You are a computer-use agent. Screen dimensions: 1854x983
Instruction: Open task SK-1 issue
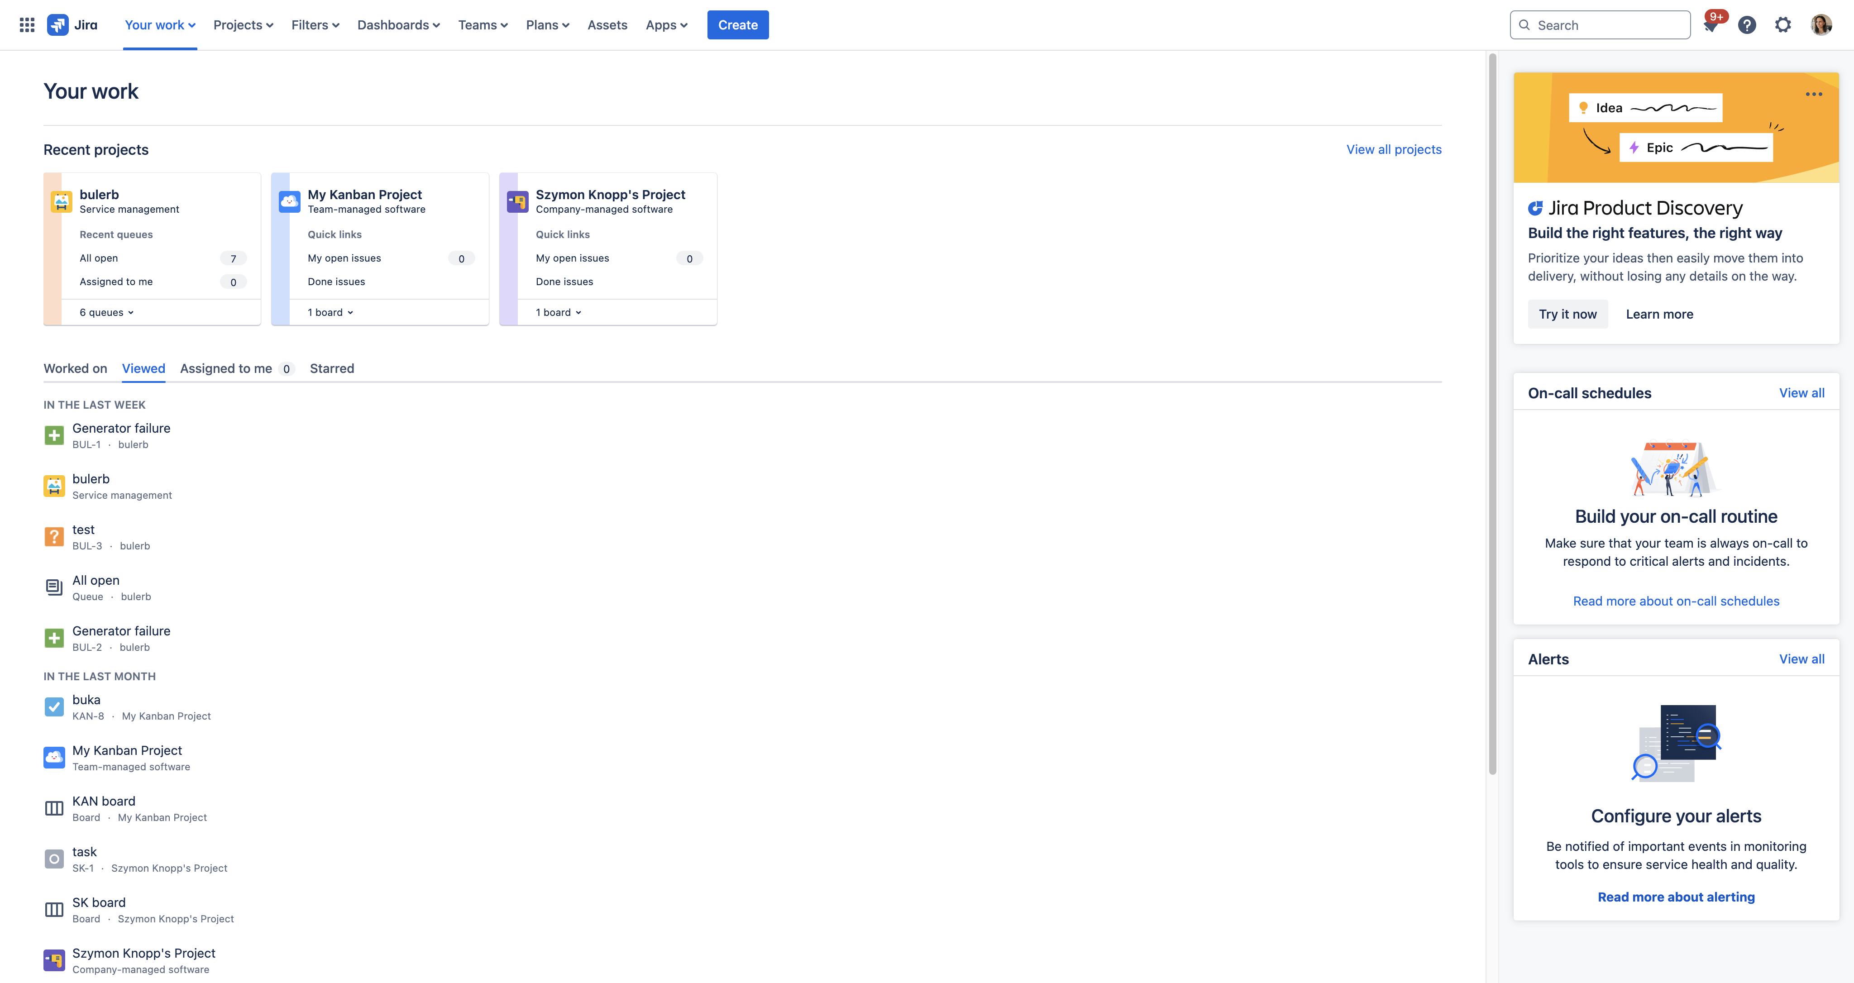coord(84,852)
